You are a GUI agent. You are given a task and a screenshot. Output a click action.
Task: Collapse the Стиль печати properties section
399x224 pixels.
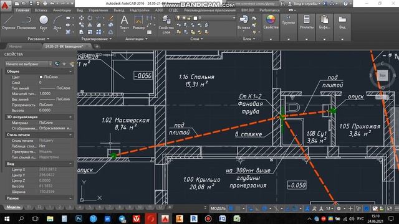tap(70, 135)
